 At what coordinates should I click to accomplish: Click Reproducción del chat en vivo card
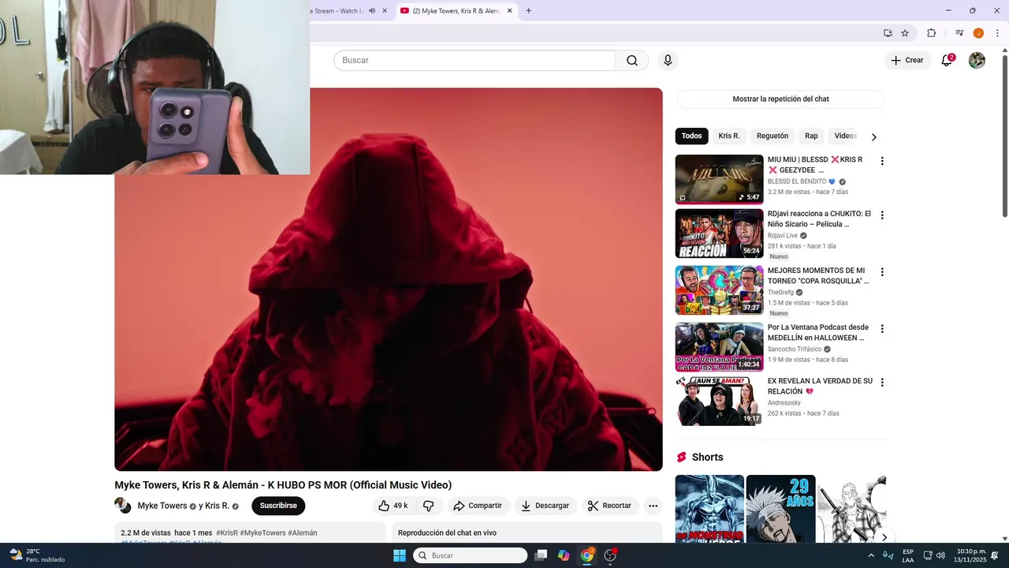(x=527, y=532)
